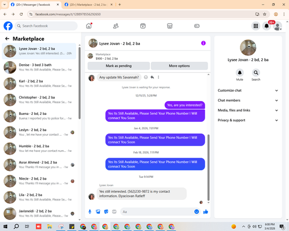This screenshot has width=289, height=231.
Task: Switch to Marketplace - 2 bd, 2 ba tab
Action: (x=88, y=5)
